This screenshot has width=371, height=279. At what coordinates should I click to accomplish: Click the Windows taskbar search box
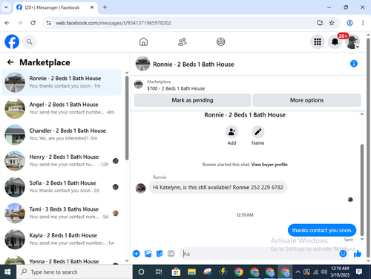(74, 272)
